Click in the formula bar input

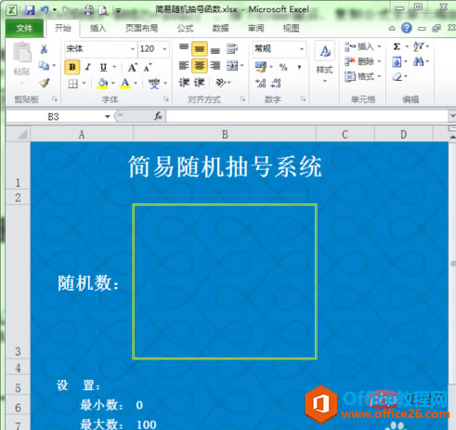[306, 116]
